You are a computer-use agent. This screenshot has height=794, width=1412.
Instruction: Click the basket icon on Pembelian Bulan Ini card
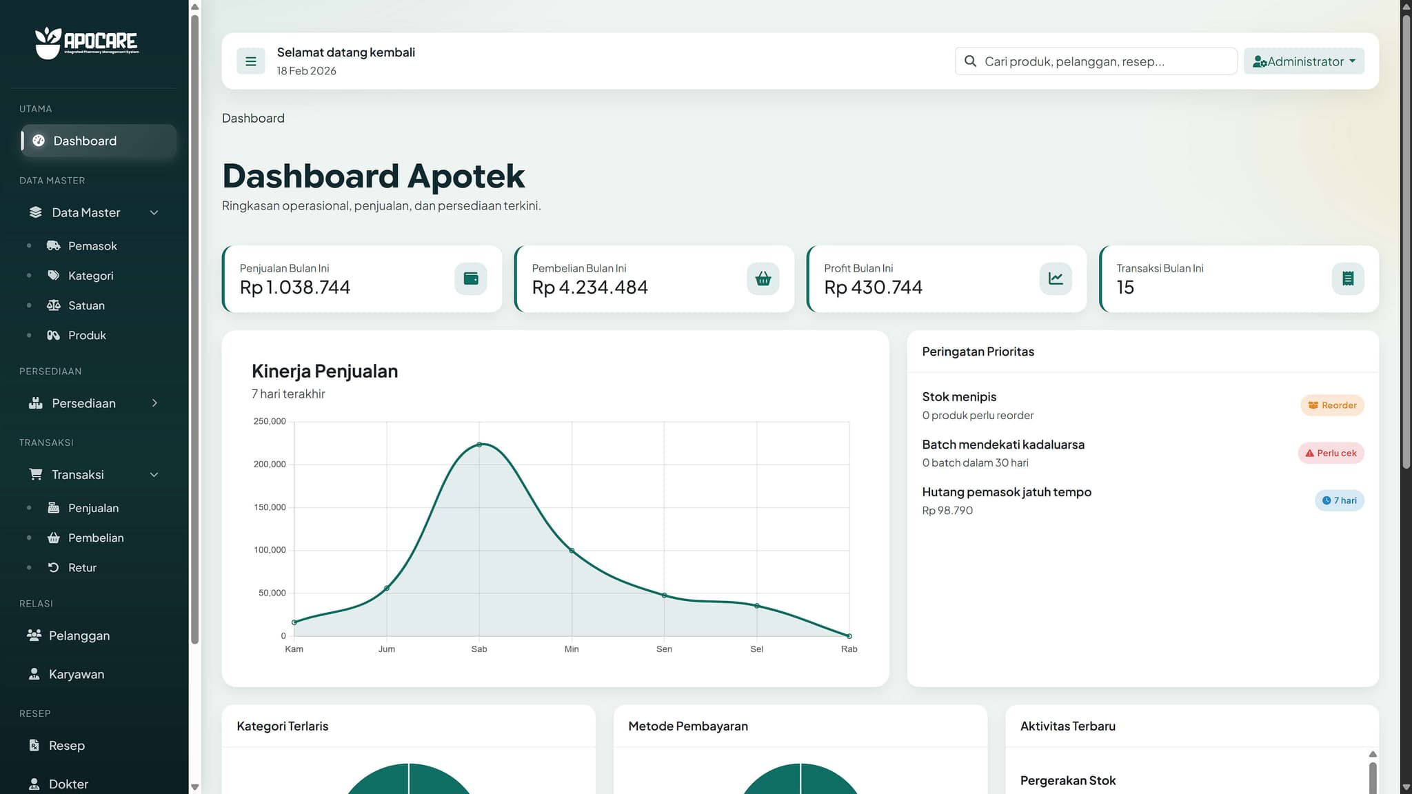[763, 278]
